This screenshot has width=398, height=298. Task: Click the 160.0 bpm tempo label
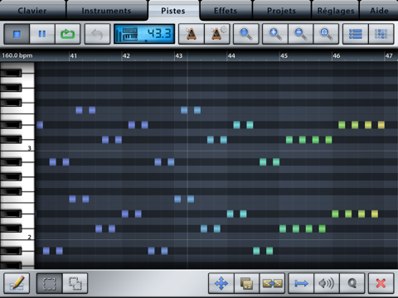17,55
